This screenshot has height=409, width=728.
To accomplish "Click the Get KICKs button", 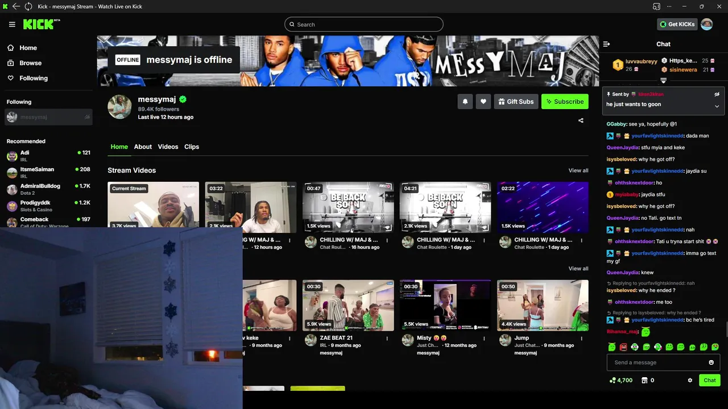I will (x=677, y=24).
